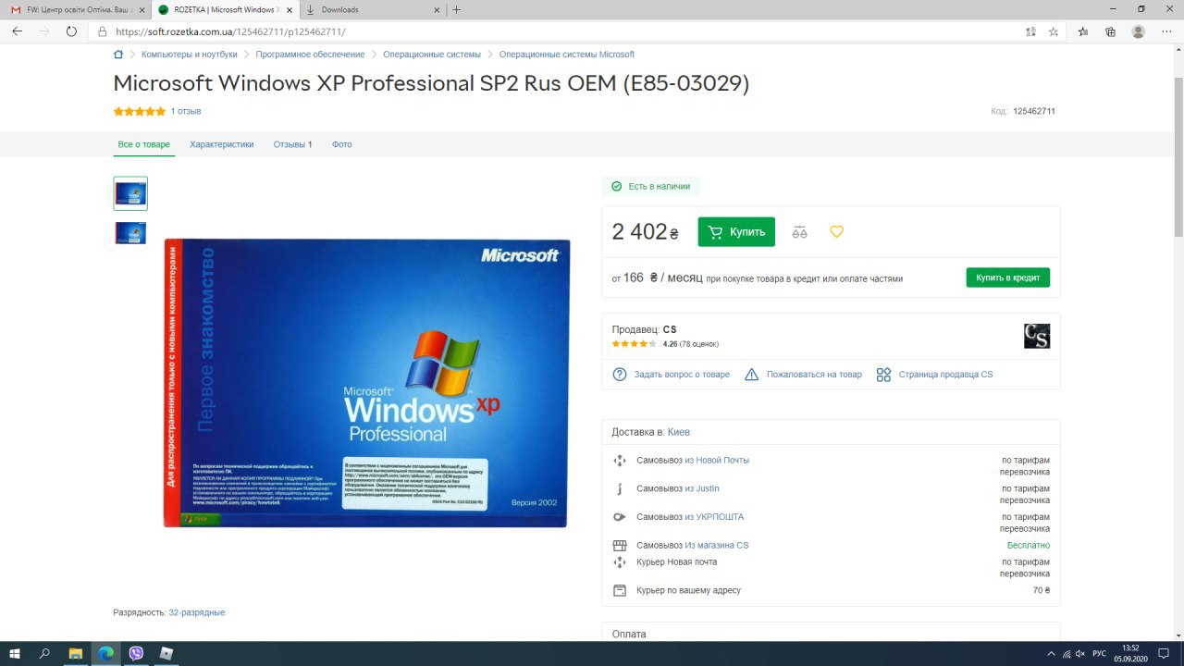
Task: Reload the Rozetka page
Action: [x=71, y=31]
